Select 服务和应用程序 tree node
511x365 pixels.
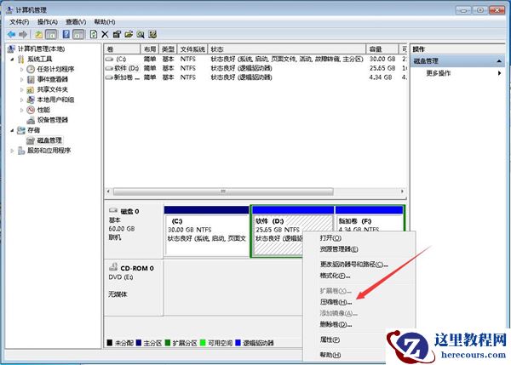[x=49, y=151]
